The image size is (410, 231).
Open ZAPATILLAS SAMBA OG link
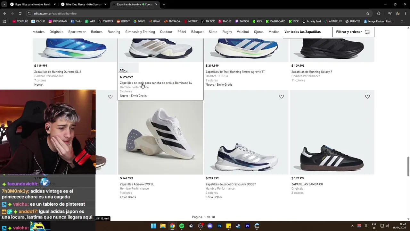(307, 184)
